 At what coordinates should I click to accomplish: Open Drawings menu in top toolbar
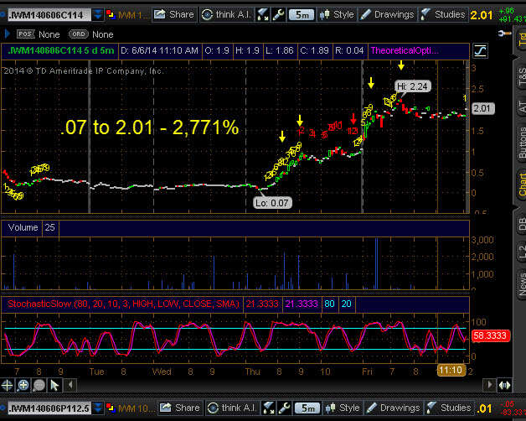coord(388,14)
